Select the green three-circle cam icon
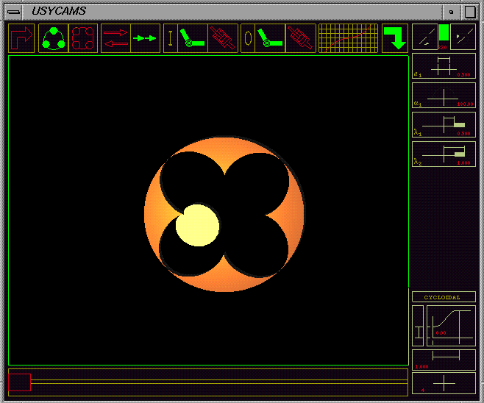 click(54, 38)
